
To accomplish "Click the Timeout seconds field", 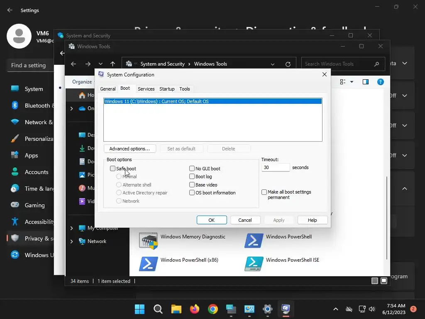I will [276, 167].
